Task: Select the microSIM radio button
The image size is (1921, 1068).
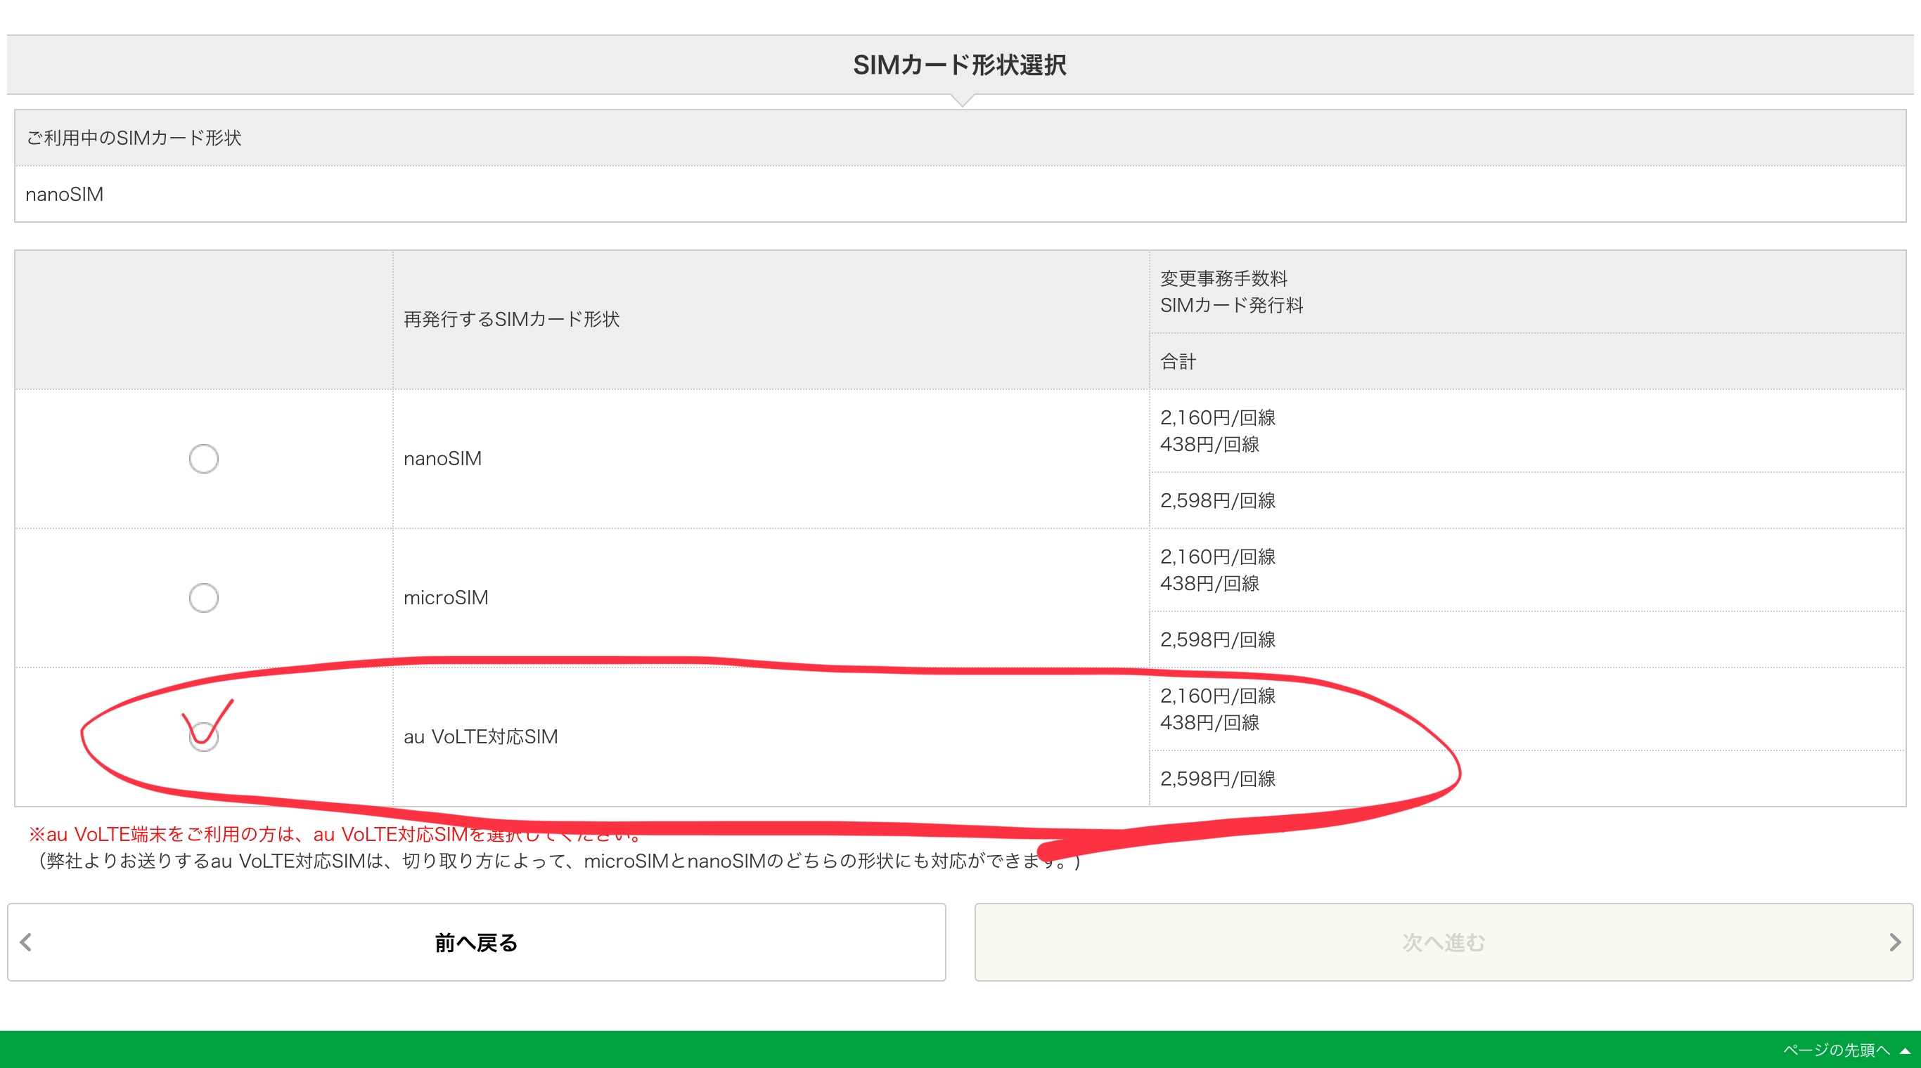Action: (204, 598)
